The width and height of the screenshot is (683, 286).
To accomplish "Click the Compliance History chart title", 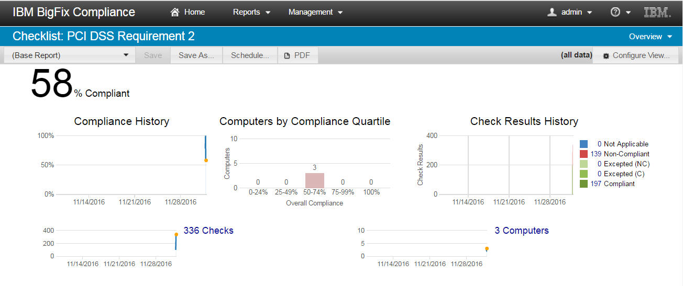I will [x=122, y=121].
